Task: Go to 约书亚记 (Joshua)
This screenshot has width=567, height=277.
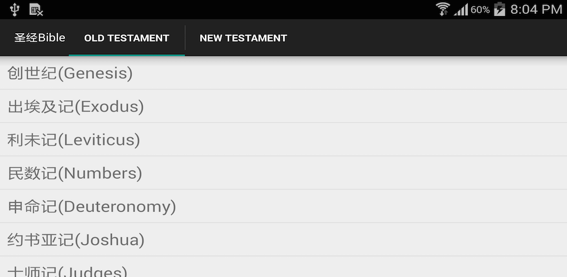Action: click(76, 239)
